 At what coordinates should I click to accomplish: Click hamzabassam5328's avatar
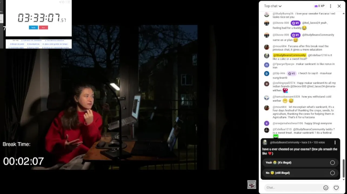[266, 98]
